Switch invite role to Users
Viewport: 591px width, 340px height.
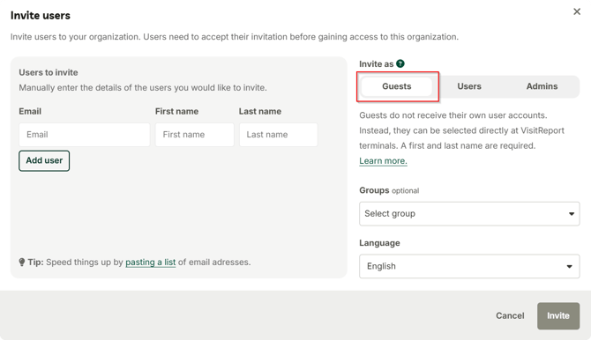pyautogui.click(x=469, y=86)
